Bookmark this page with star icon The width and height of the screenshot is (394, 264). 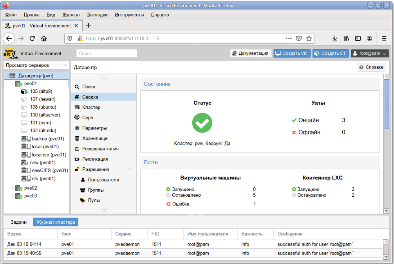309,38
